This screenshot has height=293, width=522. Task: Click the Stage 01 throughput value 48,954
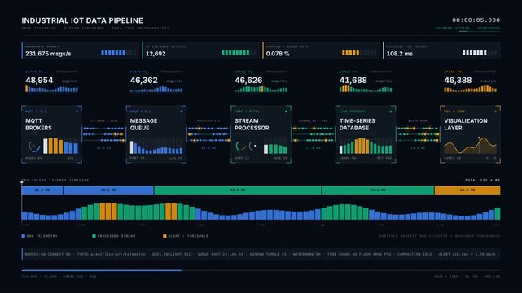tap(39, 80)
